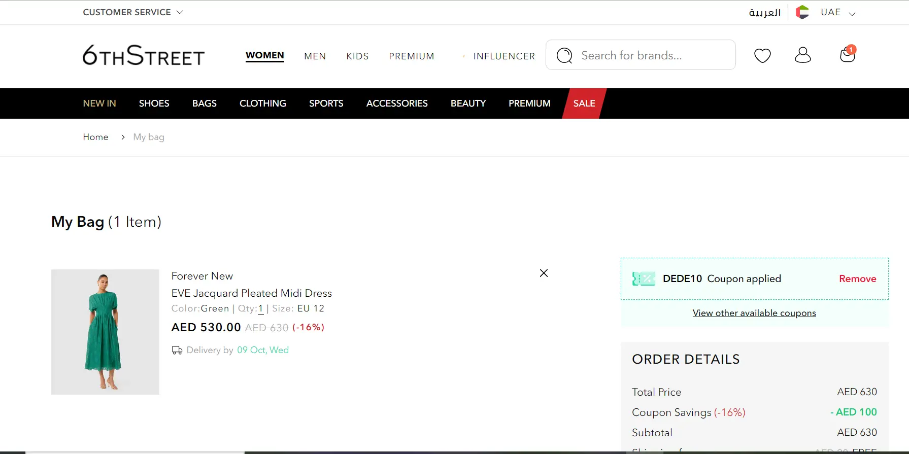Click the UAE flag icon

802,12
